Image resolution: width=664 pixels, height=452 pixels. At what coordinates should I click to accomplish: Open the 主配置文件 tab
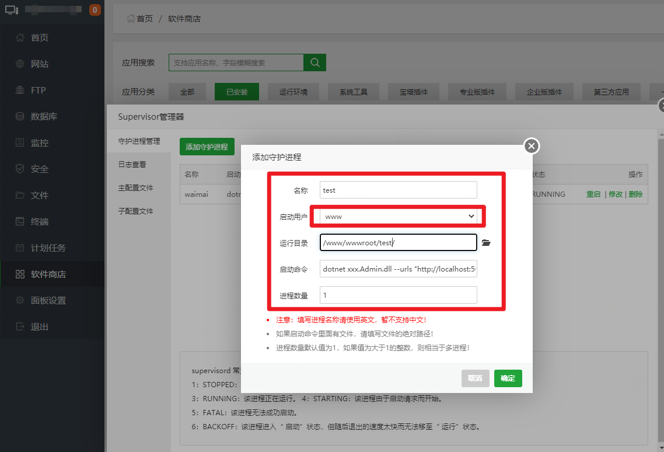click(136, 188)
